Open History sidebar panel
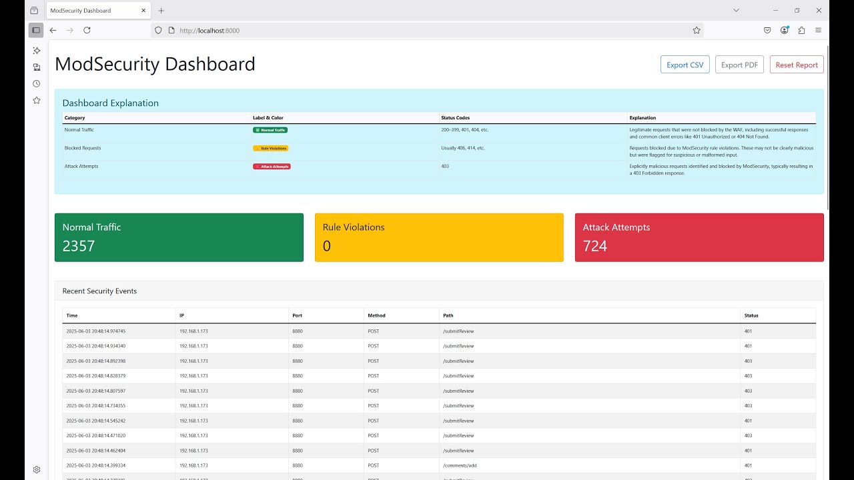Image resolution: width=854 pixels, height=480 pixels. (x=37, y=84)
